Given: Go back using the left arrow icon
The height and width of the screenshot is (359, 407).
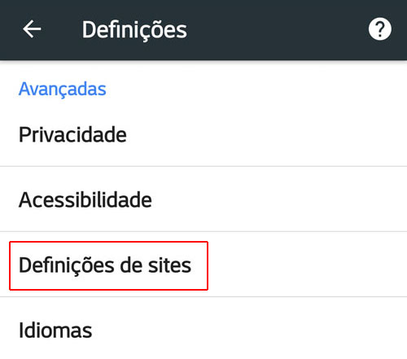Looking at the screenshot, I should pyautogui.click(x=32, y=29).
